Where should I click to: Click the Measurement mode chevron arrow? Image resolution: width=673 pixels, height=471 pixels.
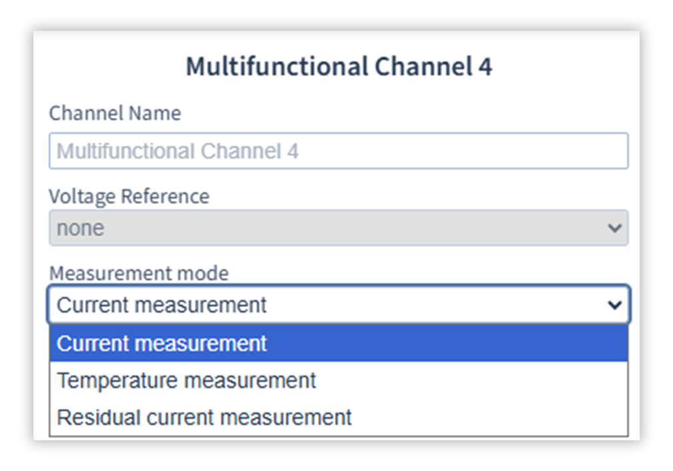tap(614, 305)
